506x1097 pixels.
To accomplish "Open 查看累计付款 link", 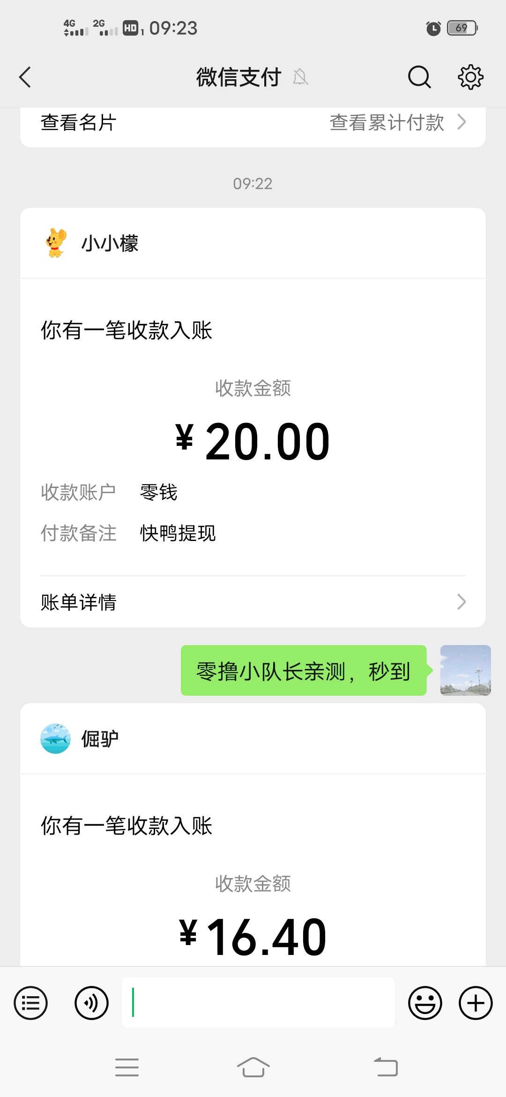I will 387,123.
